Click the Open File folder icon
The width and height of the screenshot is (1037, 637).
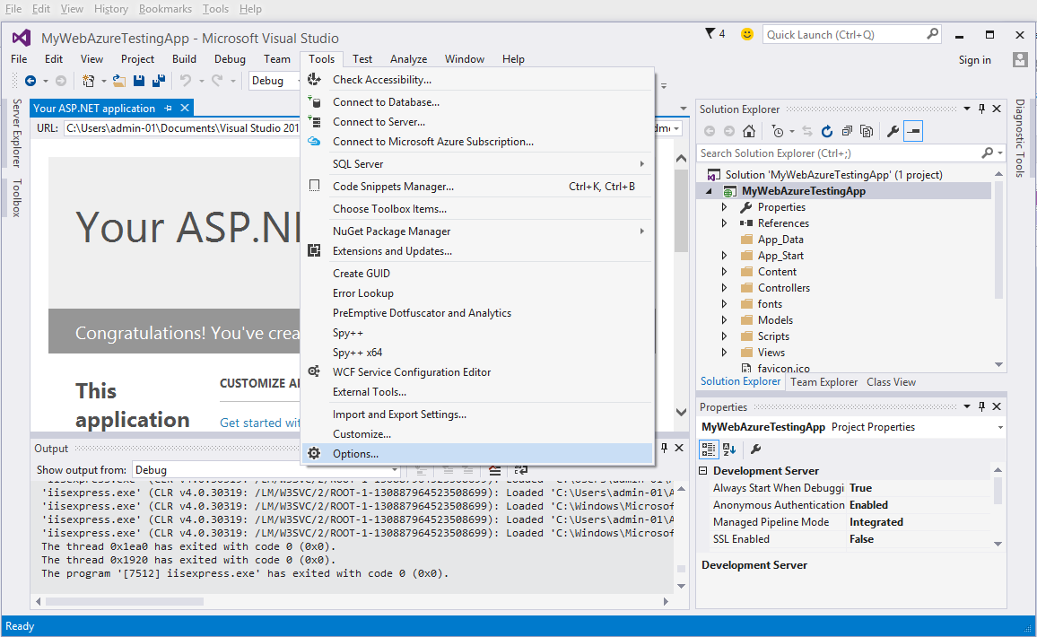pos(119,81)
